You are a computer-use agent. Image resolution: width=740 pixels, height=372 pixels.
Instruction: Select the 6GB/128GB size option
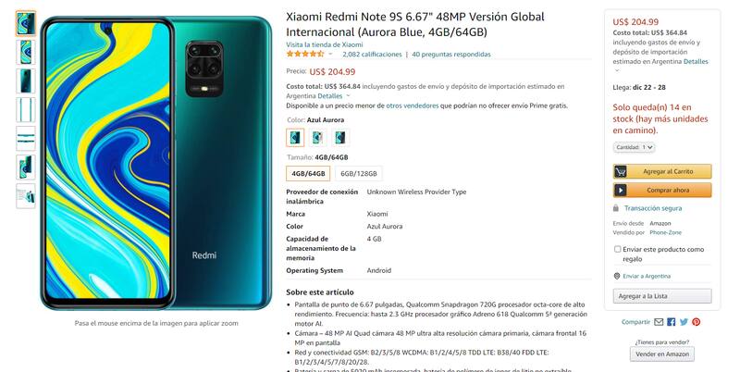click(359, 174)
